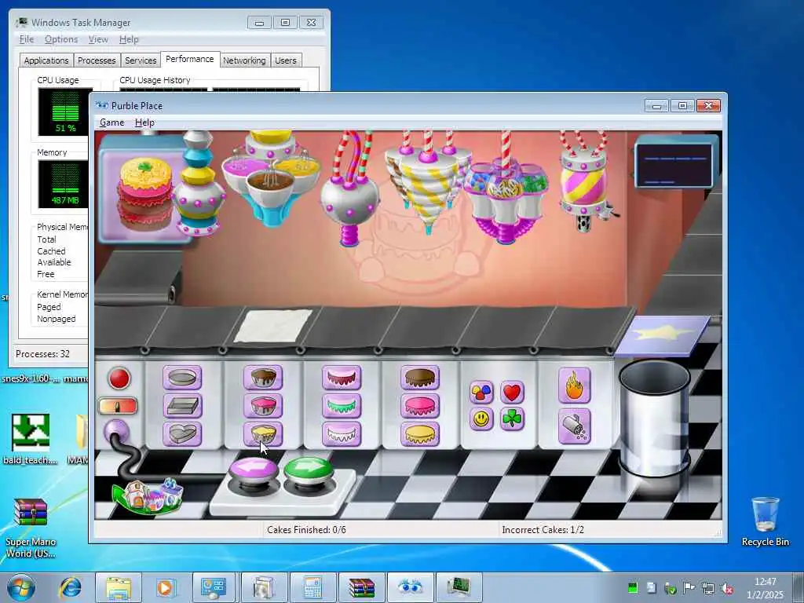804x603 pixels.
Task: Minimize the Purble Place window
Action: coord(656,106)
